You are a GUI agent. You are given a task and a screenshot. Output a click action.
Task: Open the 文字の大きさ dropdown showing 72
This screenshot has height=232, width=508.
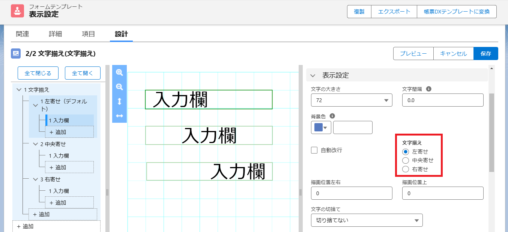[352, 100]
